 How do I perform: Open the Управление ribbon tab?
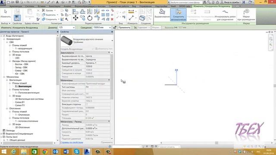tap(145, 6)
